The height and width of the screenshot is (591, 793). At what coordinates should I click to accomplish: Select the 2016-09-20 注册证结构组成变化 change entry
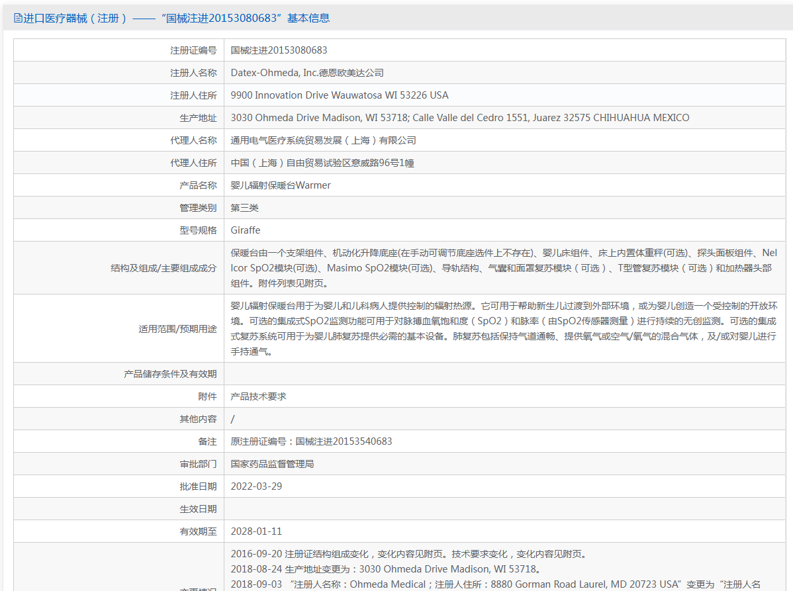click(x=410, y=554)
